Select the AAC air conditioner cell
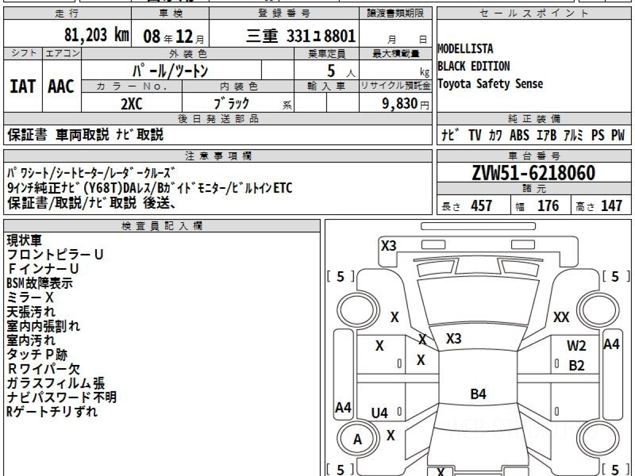 61,86
